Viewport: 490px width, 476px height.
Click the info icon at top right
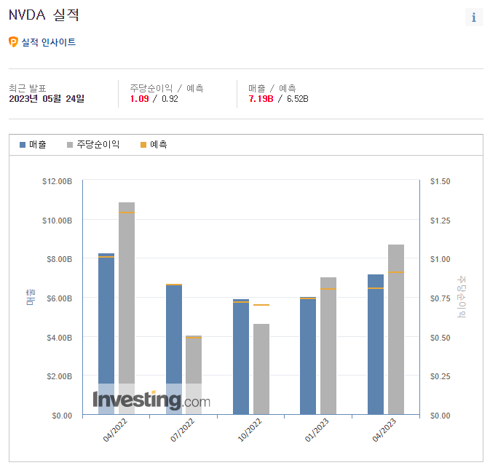point(474,17)
